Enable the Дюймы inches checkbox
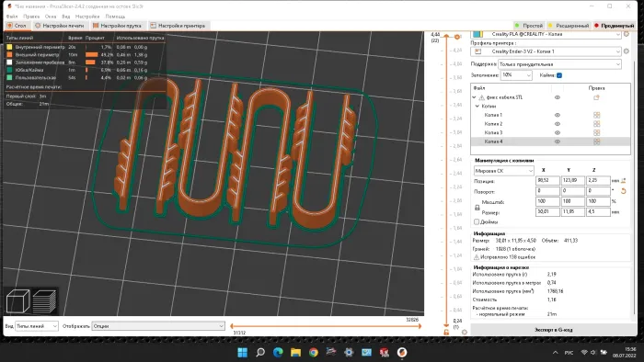This screenshot has height=362, width=644. (477, 221)
